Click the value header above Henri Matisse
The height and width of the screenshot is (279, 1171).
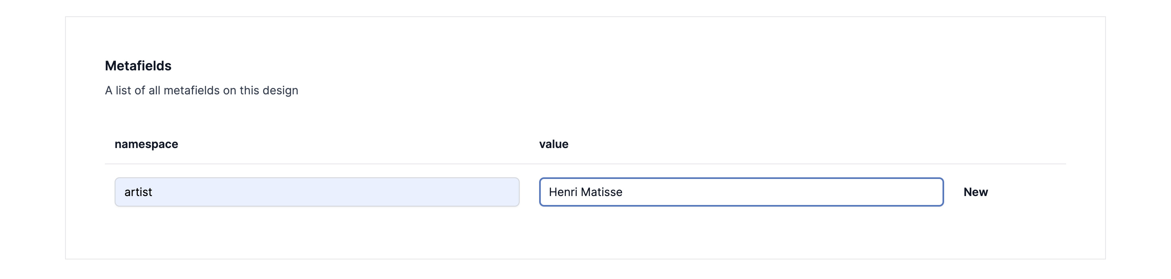[x=554, y=144]
